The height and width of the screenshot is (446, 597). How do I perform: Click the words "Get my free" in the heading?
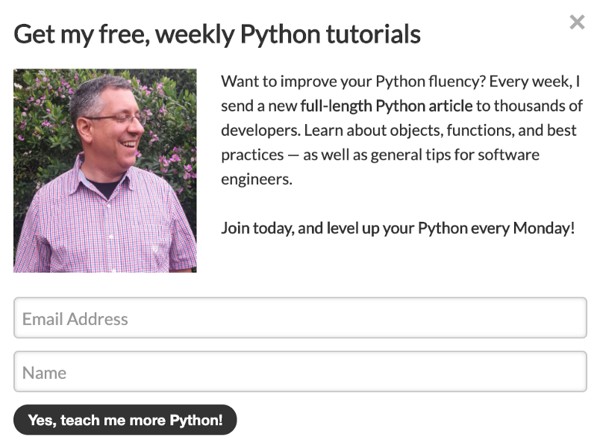(x=72, y=34)
